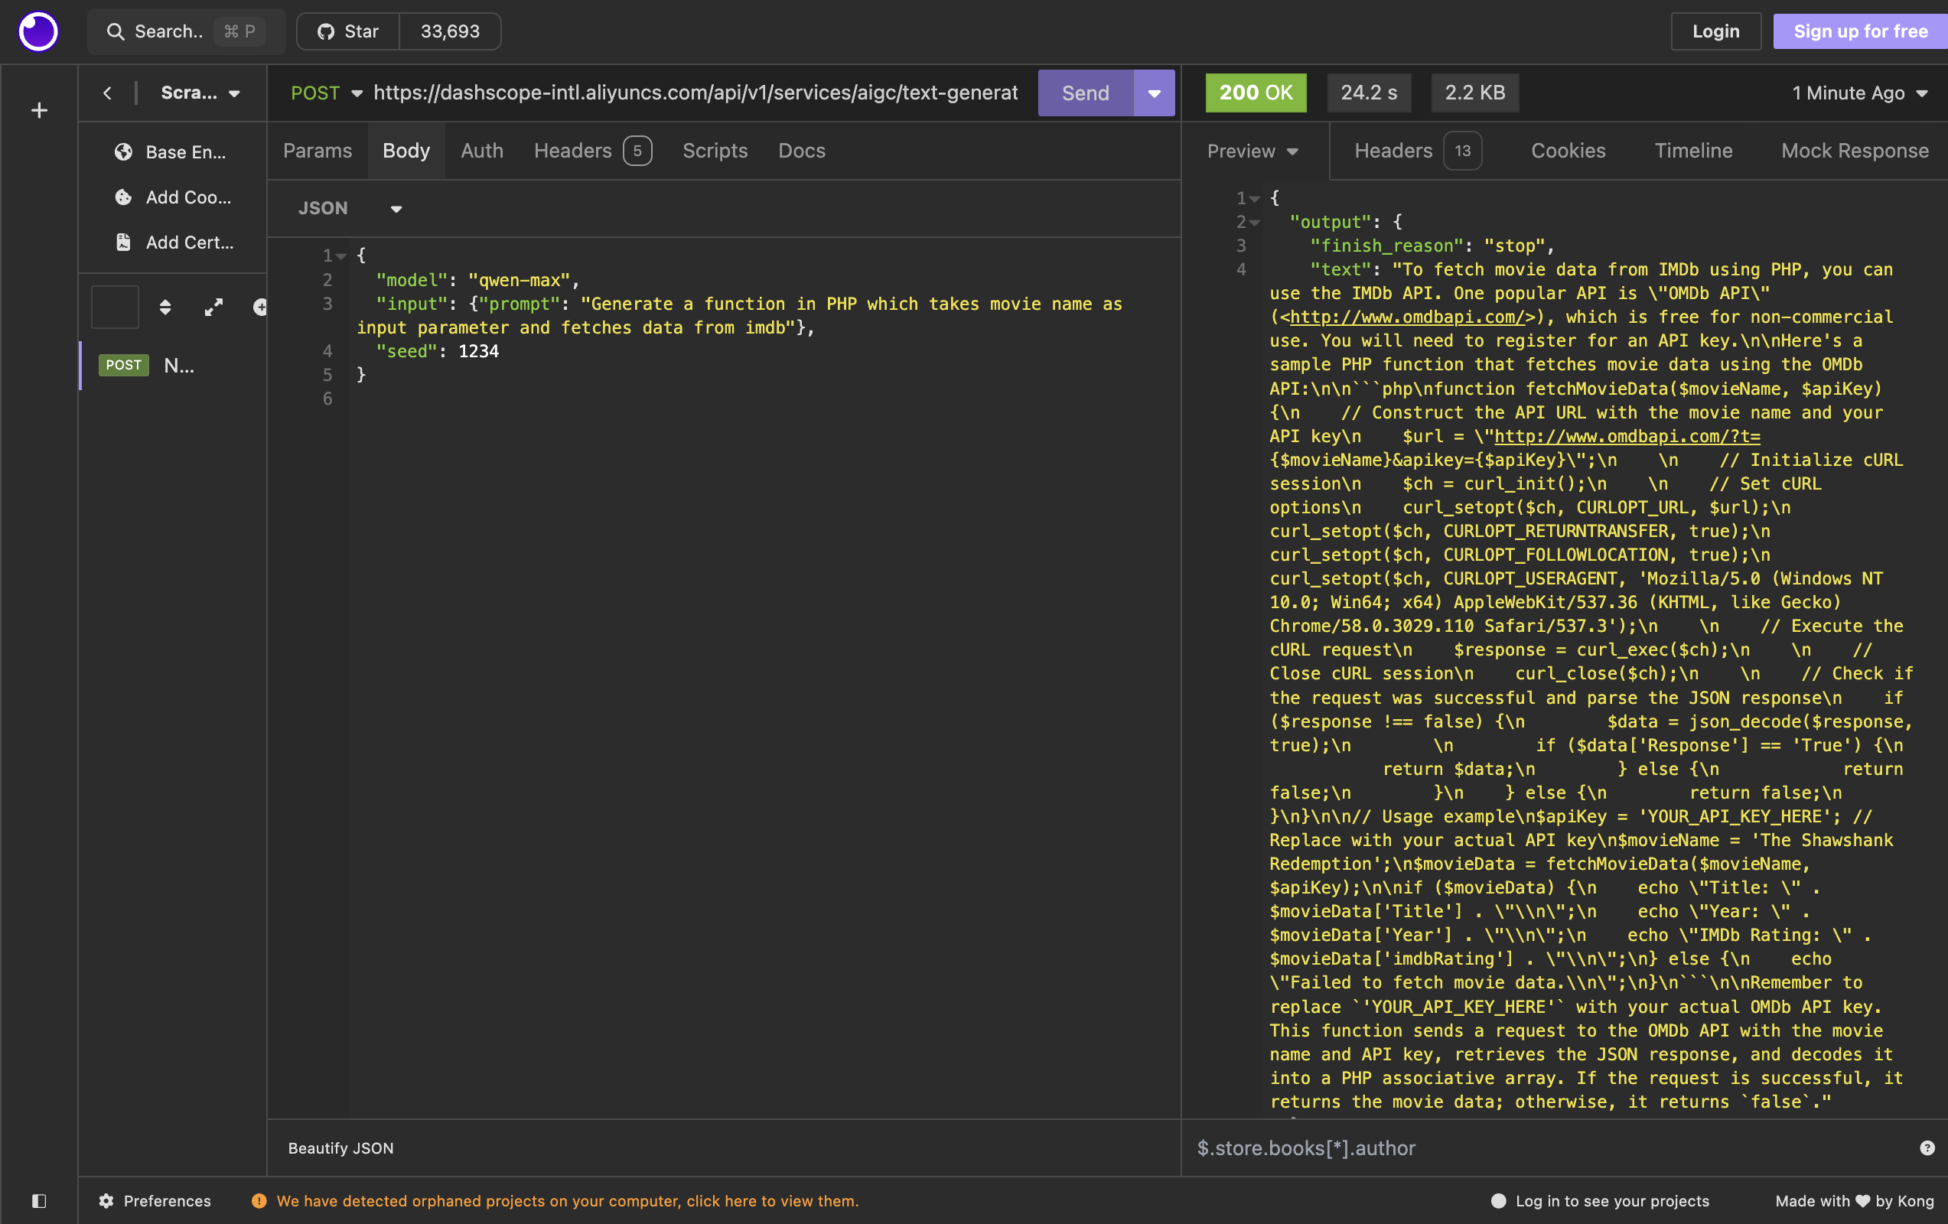This screenshot has width=1948, height=1224.
Task: Select the Headers tab with badge 5
Action: tap(592, 151)
